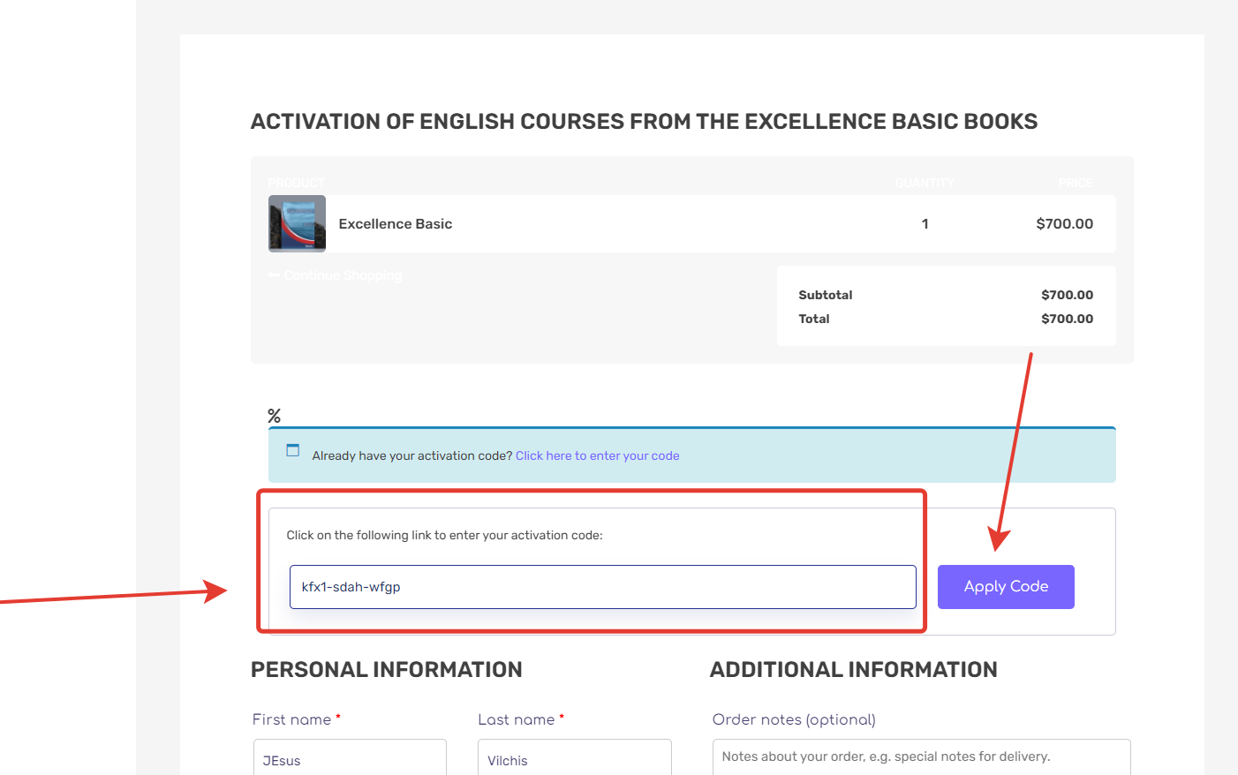Click the $700.00 product row price
This screenshot has width=1238, height=775.
(x=1064, y=224)
